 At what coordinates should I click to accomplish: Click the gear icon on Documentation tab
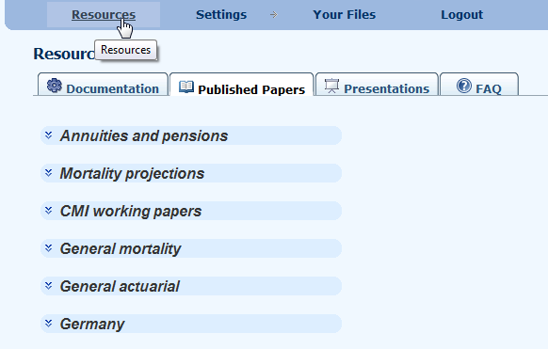click(x=55, y=86)
